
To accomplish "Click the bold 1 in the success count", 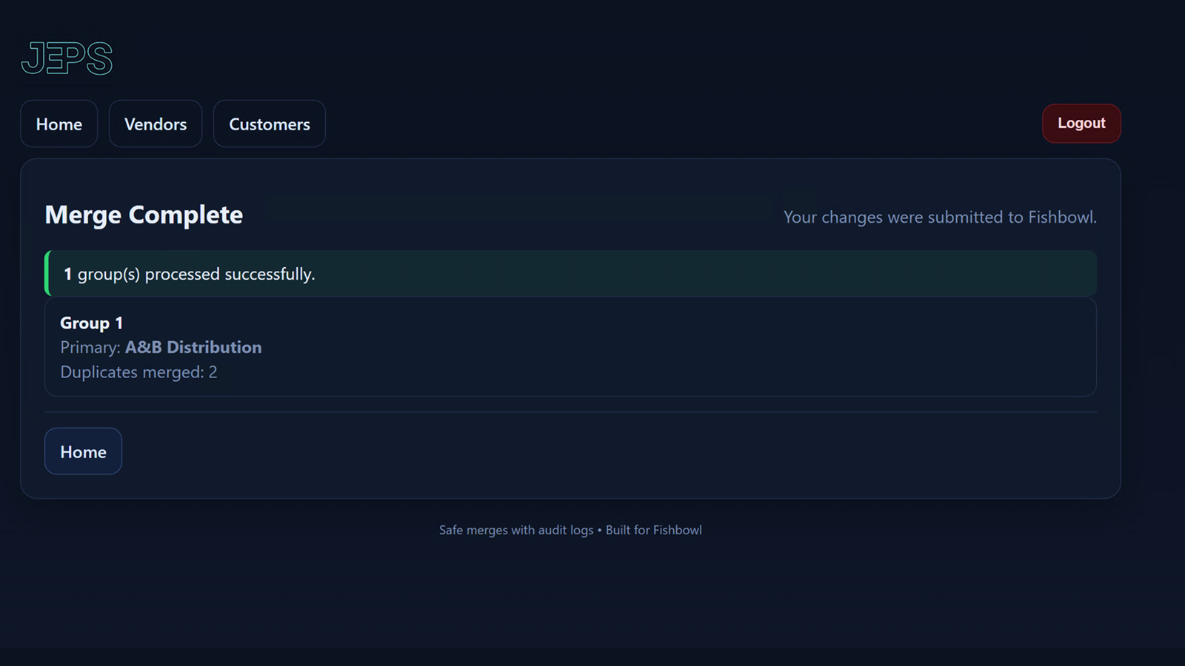I will pyautogui.click(x=67, y=273).
